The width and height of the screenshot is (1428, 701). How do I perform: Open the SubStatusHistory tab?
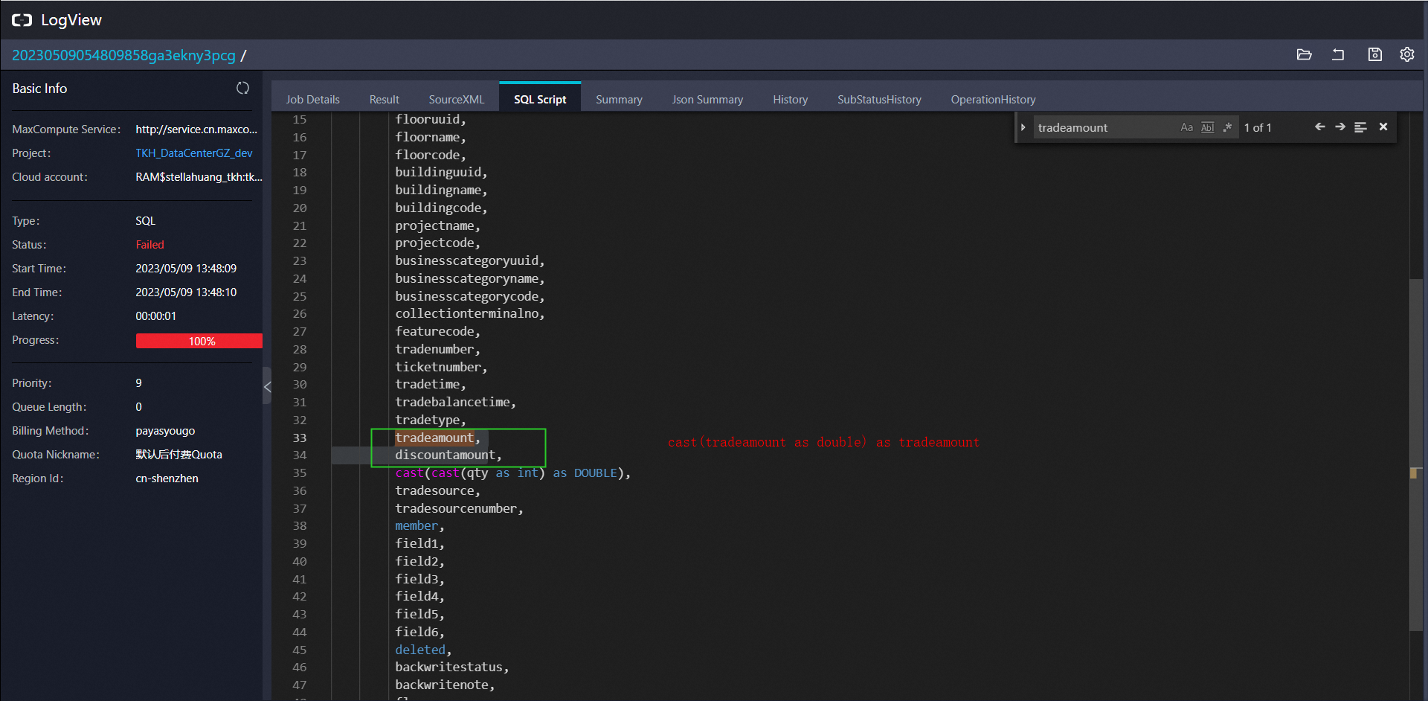[x=879, y=99]
